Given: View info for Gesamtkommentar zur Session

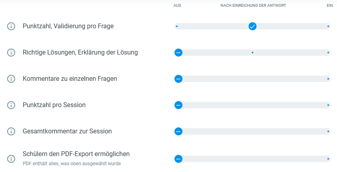Looking at the screenshot, I should pyautogui.click(x=11, y=131).
